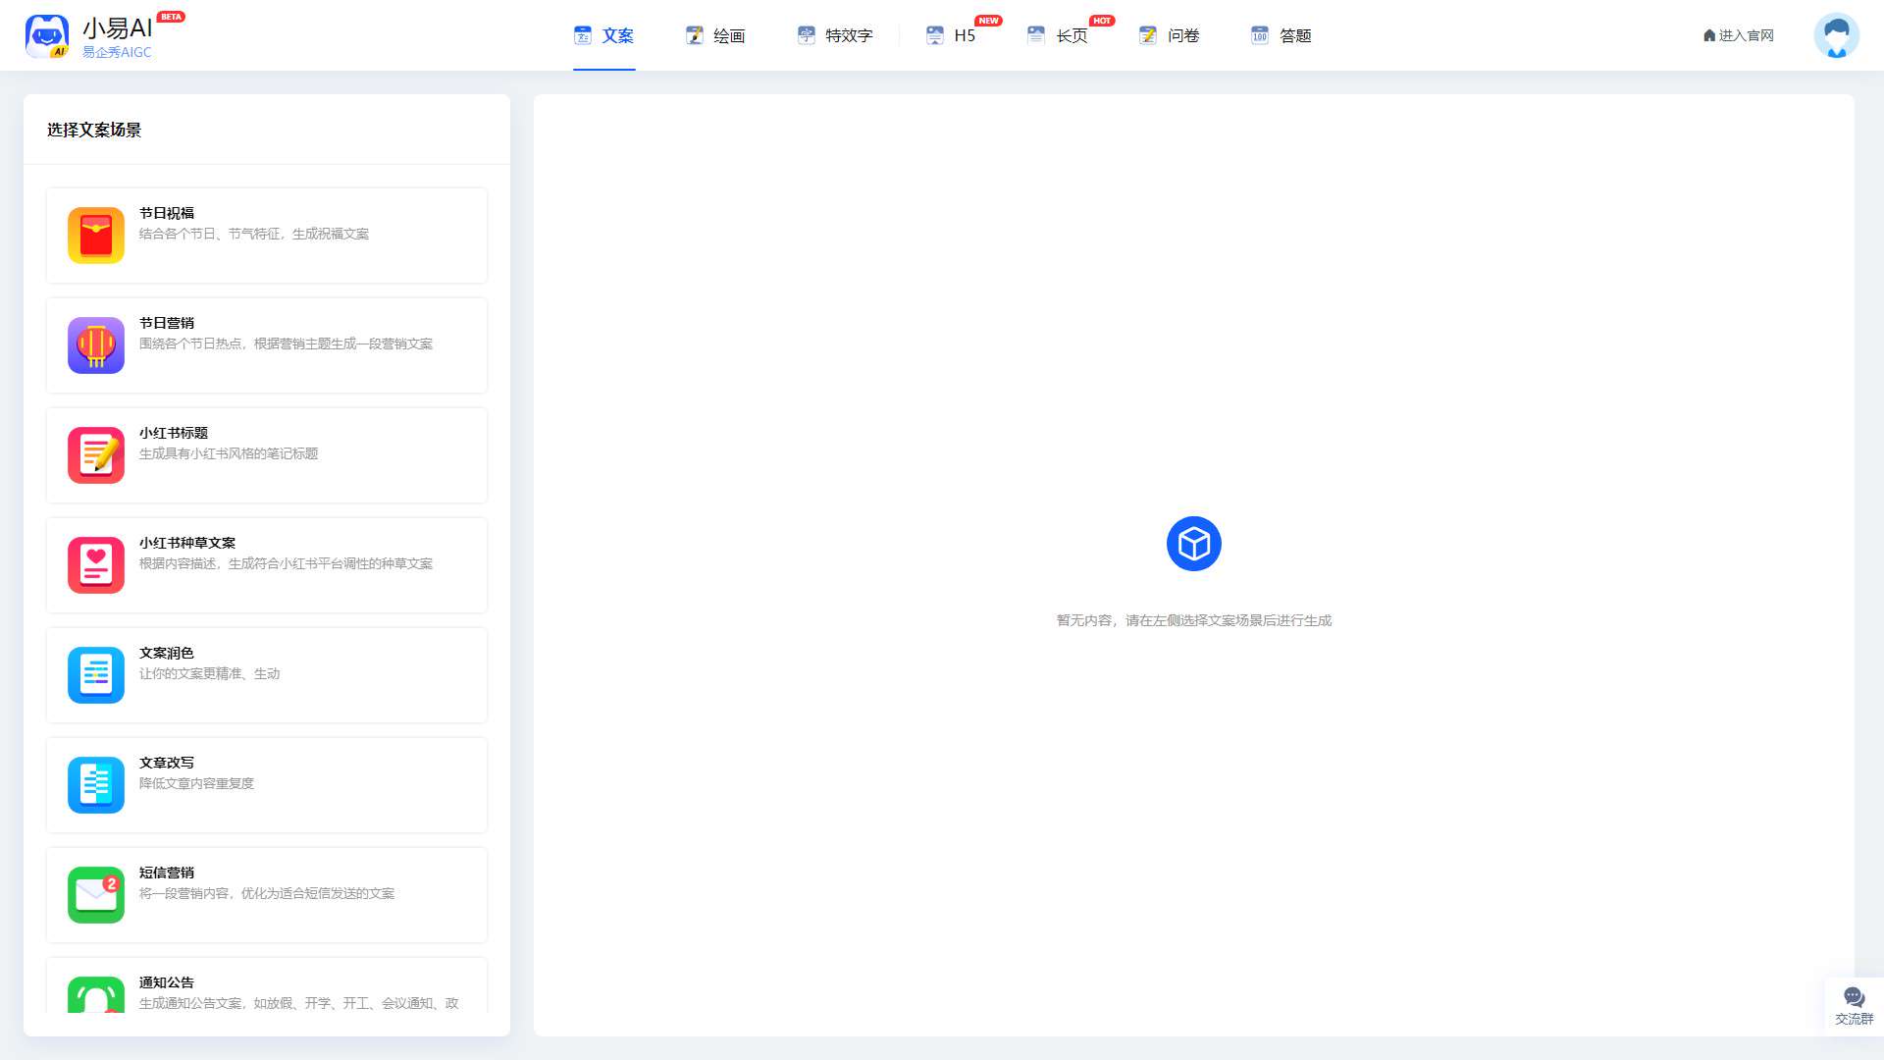Image resolution: width=1884 pixels, height=1060 pixels.
Task: Click the 文案 tab icon
Action: pos(583,35)
